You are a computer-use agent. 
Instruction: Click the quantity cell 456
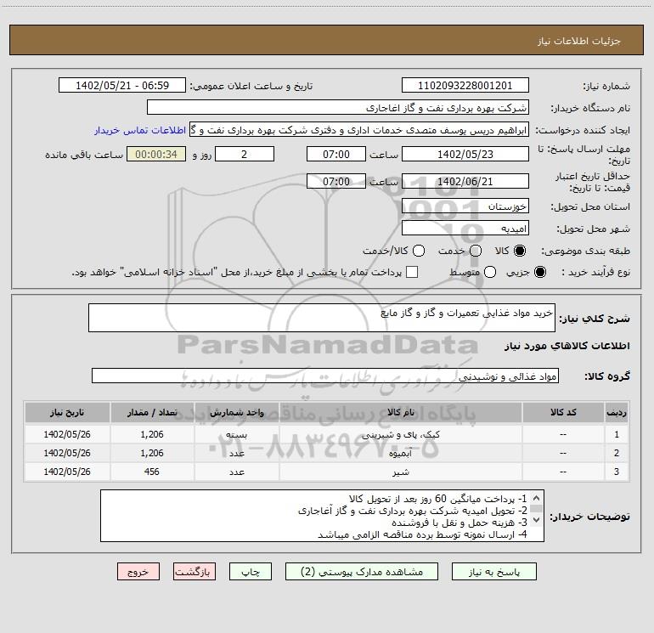(152, 472)
